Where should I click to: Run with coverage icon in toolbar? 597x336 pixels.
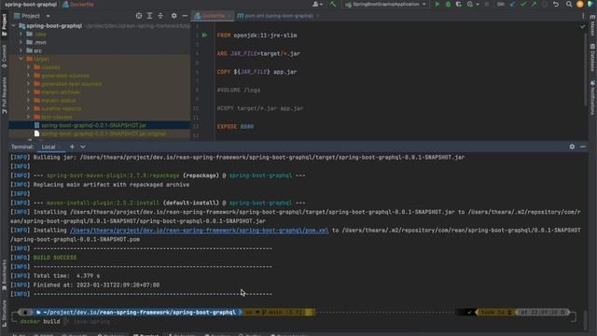pyautogui.click(x=458, y=4)
